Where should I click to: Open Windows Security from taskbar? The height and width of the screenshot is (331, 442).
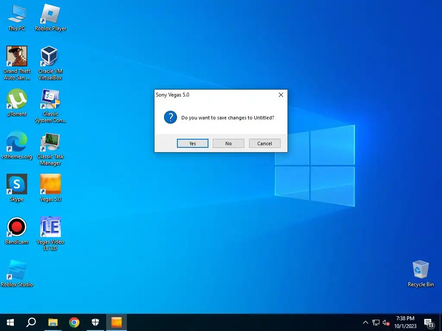tap(95, 322)
